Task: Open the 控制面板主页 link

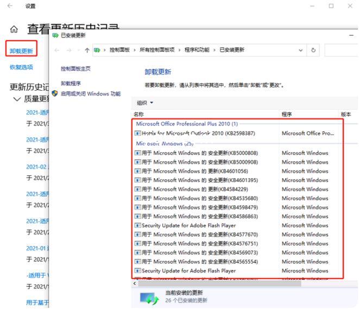Action: coord(75,68)
